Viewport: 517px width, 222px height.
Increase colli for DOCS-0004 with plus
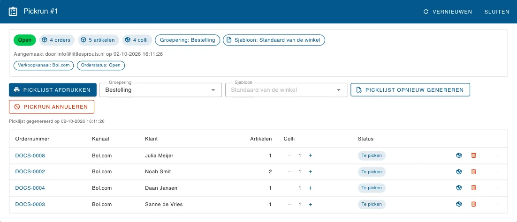point(310,188)
